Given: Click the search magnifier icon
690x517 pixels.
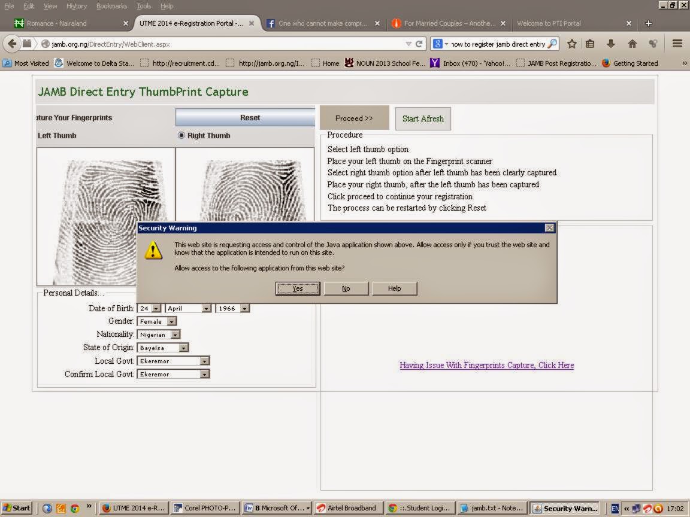Looking at the screenshot, I should (552, 44).
